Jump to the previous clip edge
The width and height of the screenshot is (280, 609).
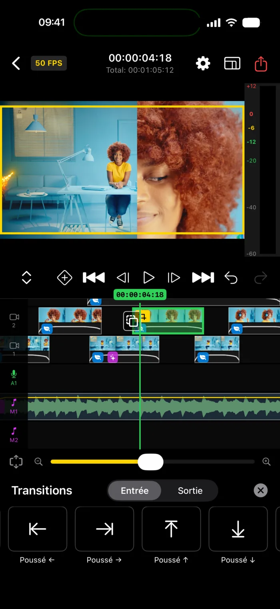pyautogui.click(x=94, y=278)
